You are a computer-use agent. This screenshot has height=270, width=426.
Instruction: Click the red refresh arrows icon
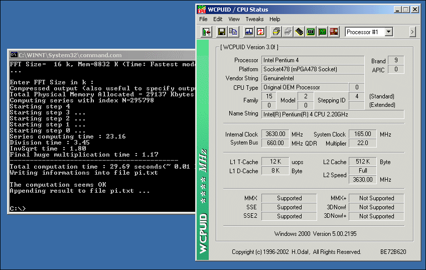(260, 32)
